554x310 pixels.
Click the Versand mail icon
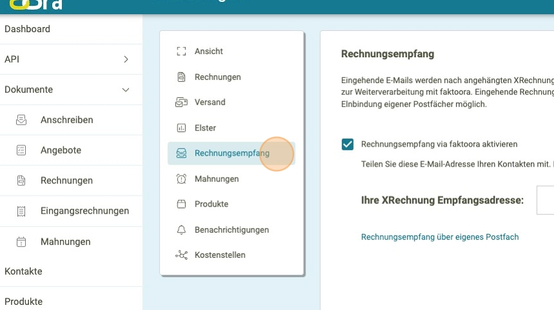(181, 102)
